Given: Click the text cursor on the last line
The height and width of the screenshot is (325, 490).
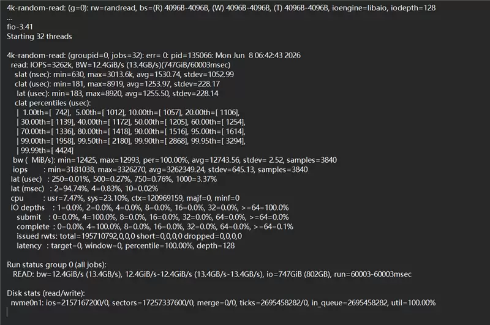Looking at the screenshot, I should (x=7, y=312).
